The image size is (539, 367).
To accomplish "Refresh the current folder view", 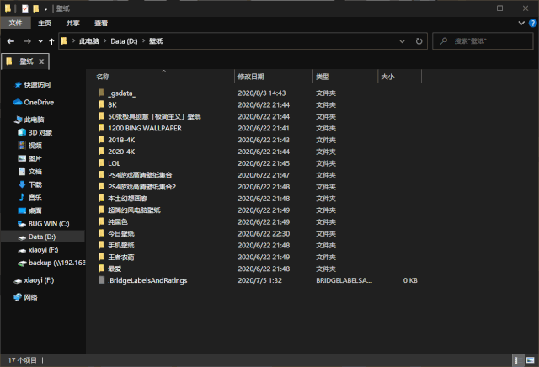I will 419,41.
